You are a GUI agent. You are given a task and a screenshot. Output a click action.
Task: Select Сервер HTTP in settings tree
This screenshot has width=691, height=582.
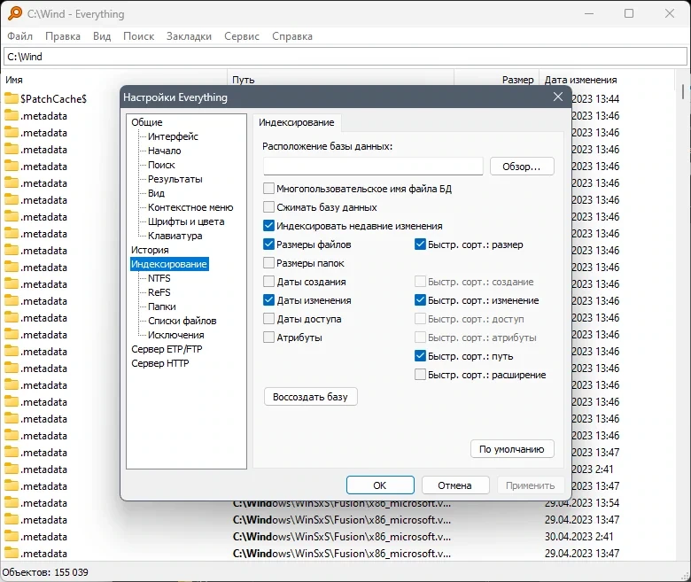[160, 363]
